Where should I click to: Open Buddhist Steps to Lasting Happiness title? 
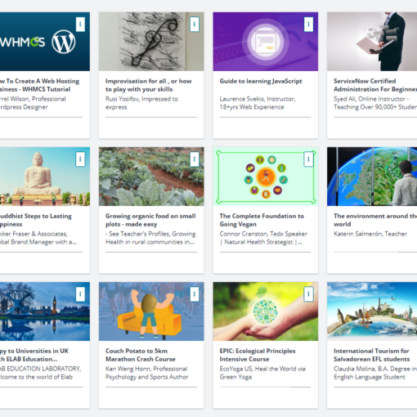pyautogui.click(x=36, y=220)
